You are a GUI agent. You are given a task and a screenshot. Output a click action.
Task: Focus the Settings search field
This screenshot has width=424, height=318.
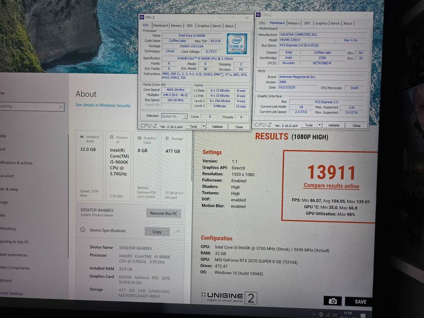click(x=32, y=107)
